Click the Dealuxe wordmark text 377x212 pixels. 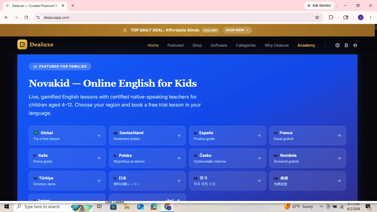coord(41,44)
